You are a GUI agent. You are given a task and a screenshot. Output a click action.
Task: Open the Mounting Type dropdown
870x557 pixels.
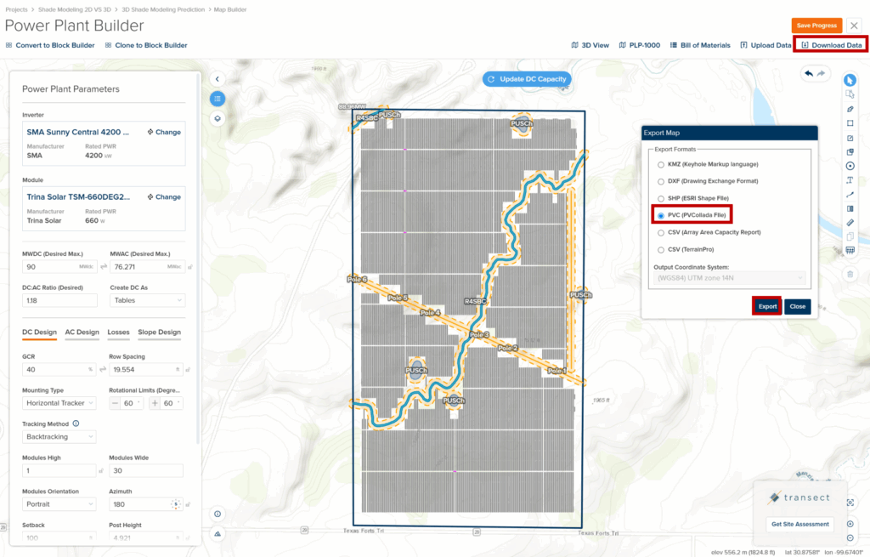pos(59,403)
